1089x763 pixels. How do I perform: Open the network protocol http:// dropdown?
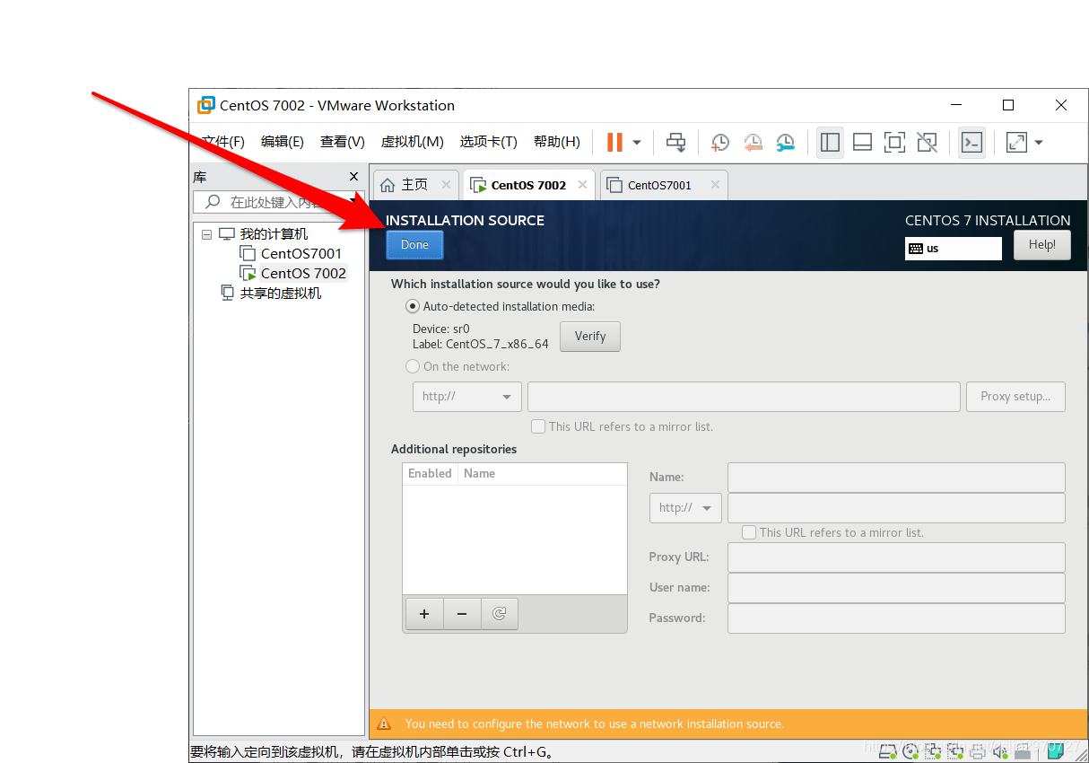click(467, 396)
